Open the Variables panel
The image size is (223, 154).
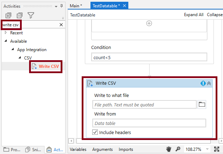click(78, 149)
